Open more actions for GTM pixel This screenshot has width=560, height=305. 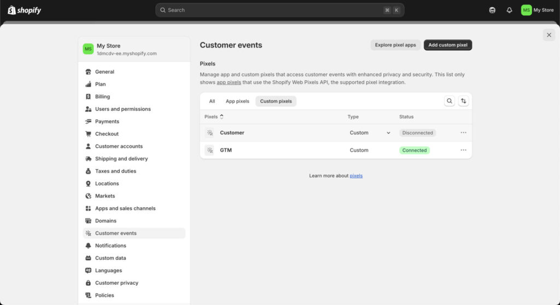click(x=463, y=150)
